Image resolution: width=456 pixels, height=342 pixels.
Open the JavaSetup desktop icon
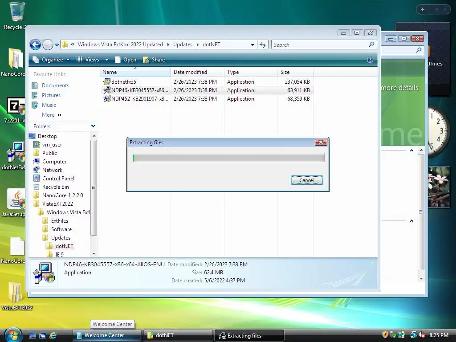(x=15, y=203)
